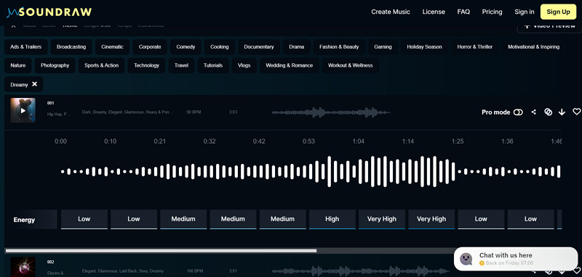Open the track 002 disco ball thumbnail
582x277 pixels.
click(23, 267)
